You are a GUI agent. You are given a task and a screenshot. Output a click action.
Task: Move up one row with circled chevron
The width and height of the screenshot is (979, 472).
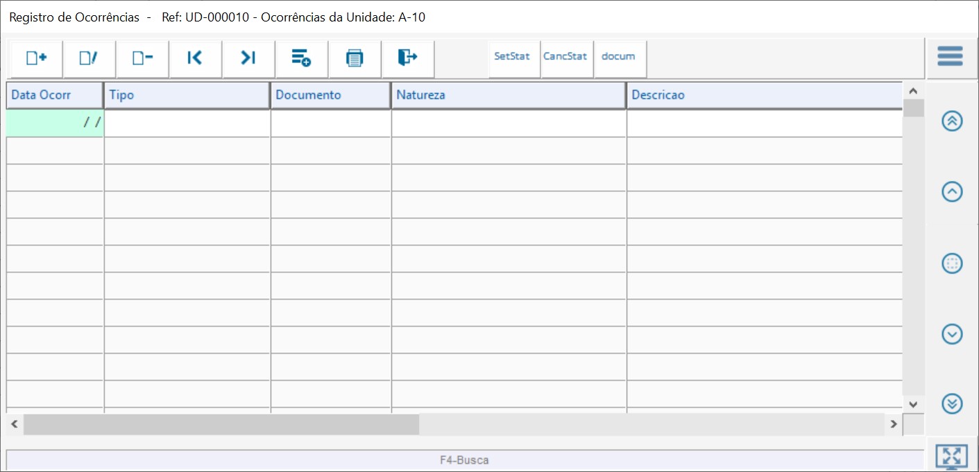[x=952, y=192]
